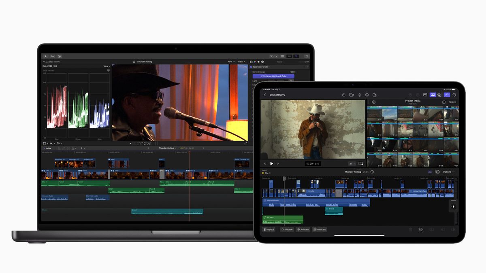Viewport: 486px width, 273px height.
Task: Tap the import media icon next to Emmett Skyy
Action: 344,94
